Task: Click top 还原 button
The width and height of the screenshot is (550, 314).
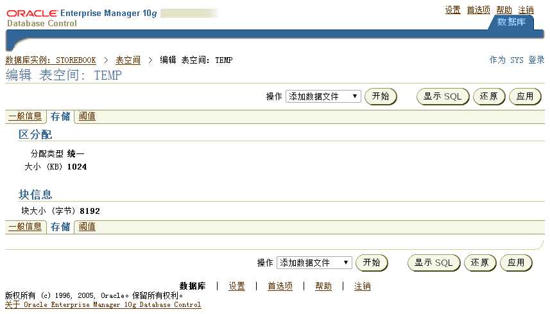Action: [488, 96]
